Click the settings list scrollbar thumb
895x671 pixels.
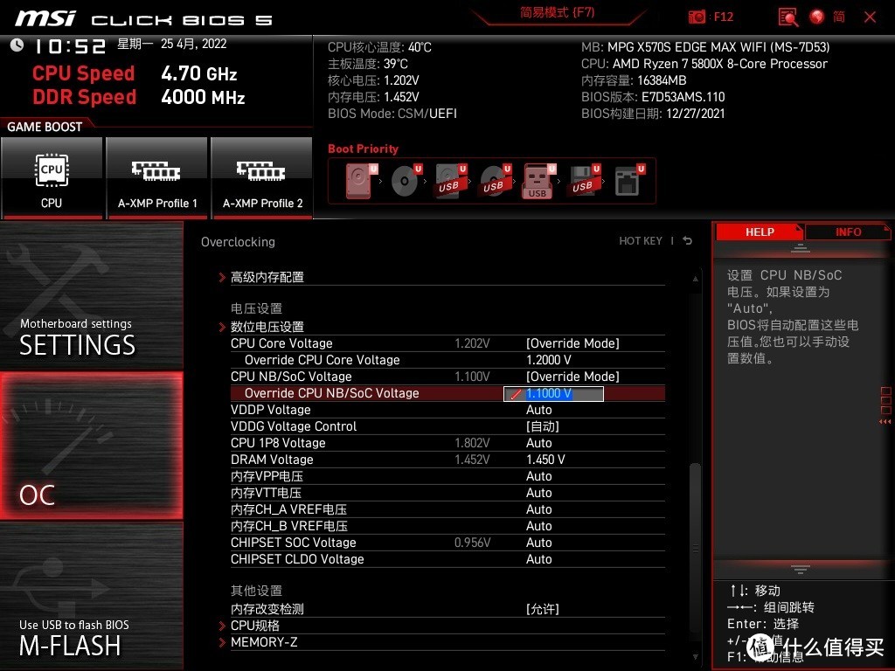695,547
